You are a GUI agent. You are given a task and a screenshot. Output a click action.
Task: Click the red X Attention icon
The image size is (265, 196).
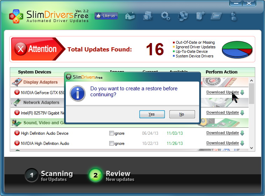pos(21,49)
